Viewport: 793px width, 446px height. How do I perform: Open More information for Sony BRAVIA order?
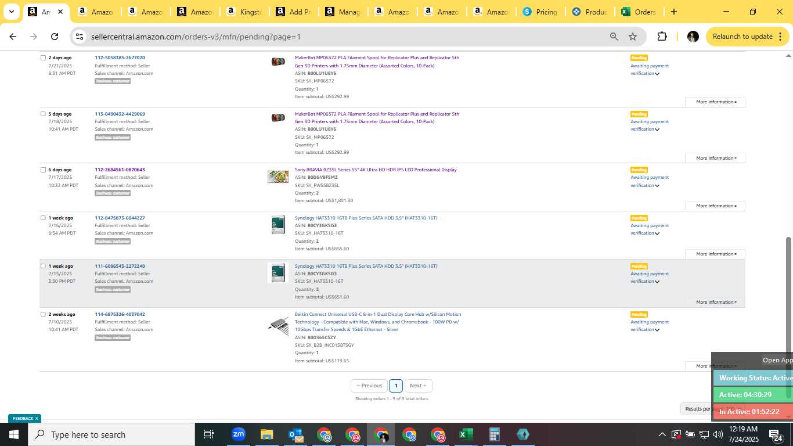pyautogui.click(x=716, y=206)
